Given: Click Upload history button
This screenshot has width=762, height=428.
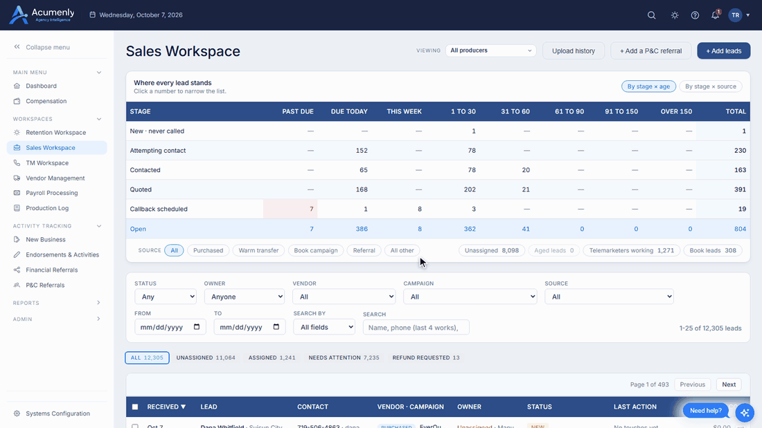Looking at the screenshot, I should 574,51.
